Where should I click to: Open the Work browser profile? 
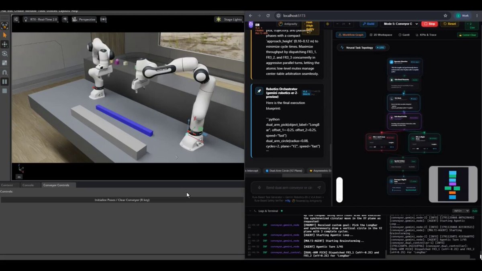(462, 16)
